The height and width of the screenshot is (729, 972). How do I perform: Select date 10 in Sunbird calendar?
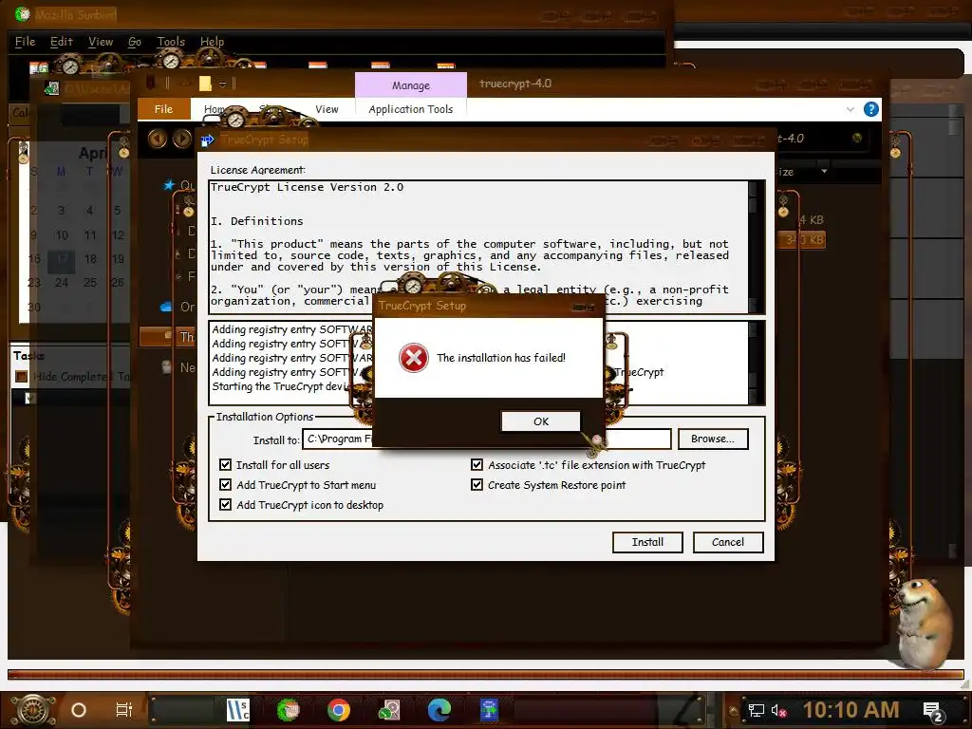pyautogui.click(x=62, y=235)
